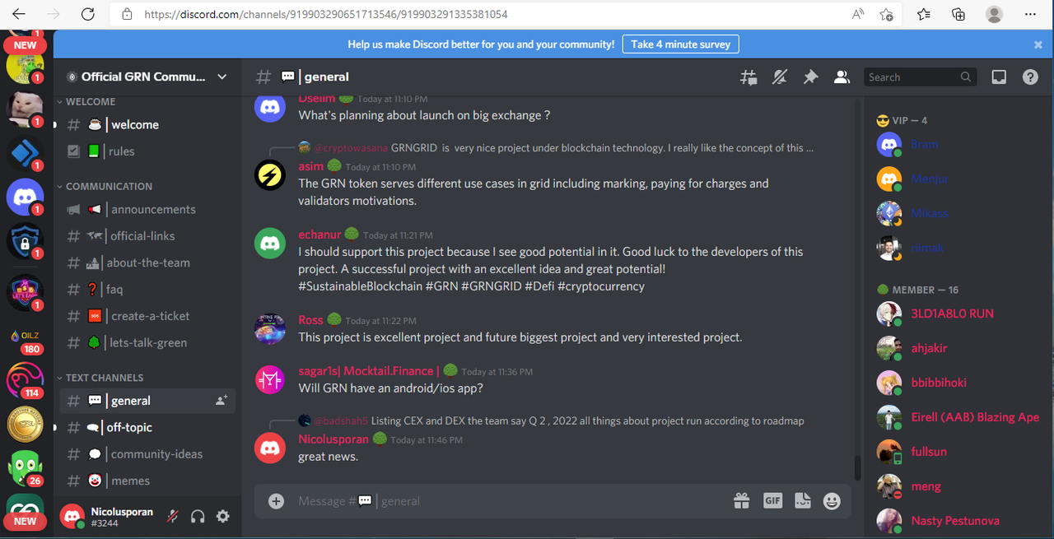
Task: Click the add attachment plus button
Action: pos(277,500)
